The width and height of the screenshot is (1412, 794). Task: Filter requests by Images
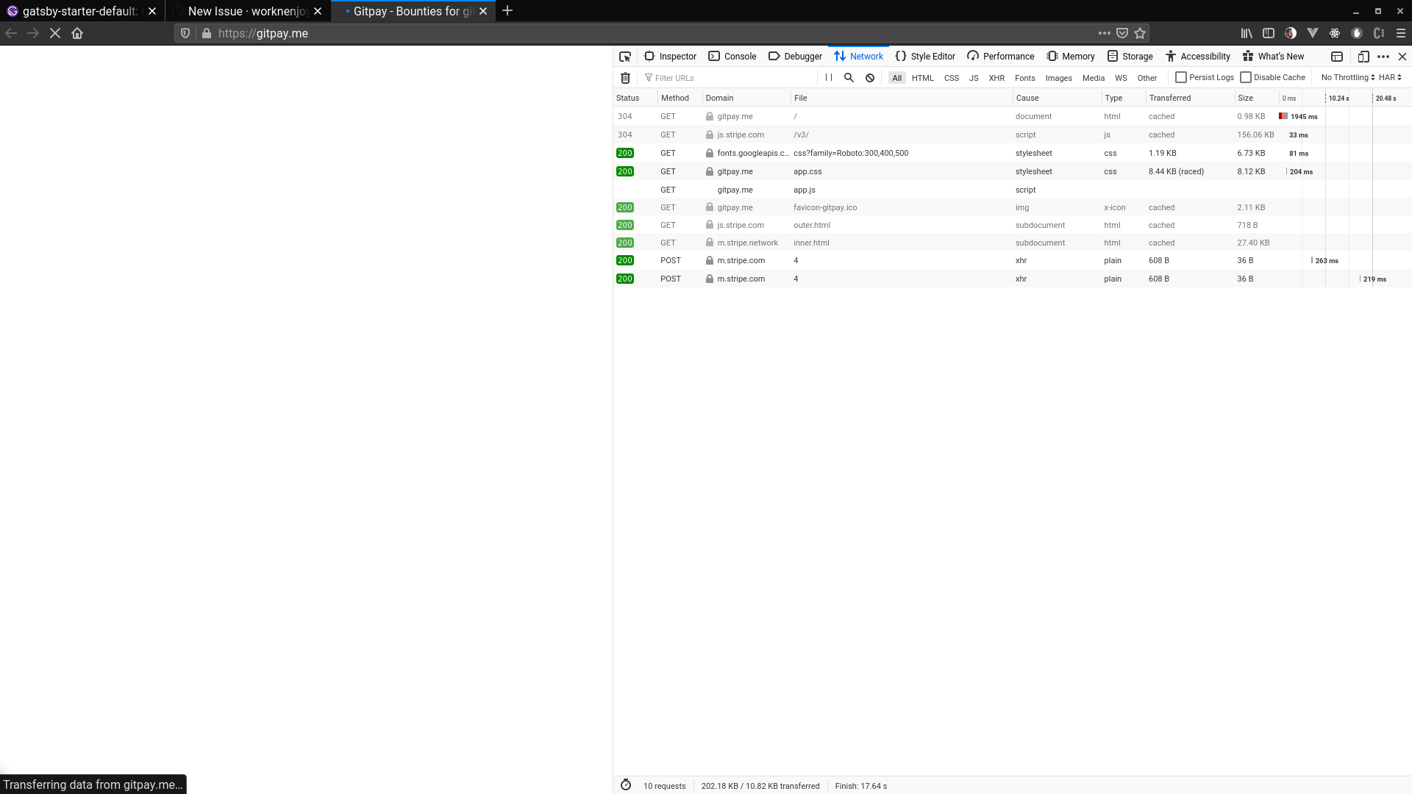(x=1058, y=78)
